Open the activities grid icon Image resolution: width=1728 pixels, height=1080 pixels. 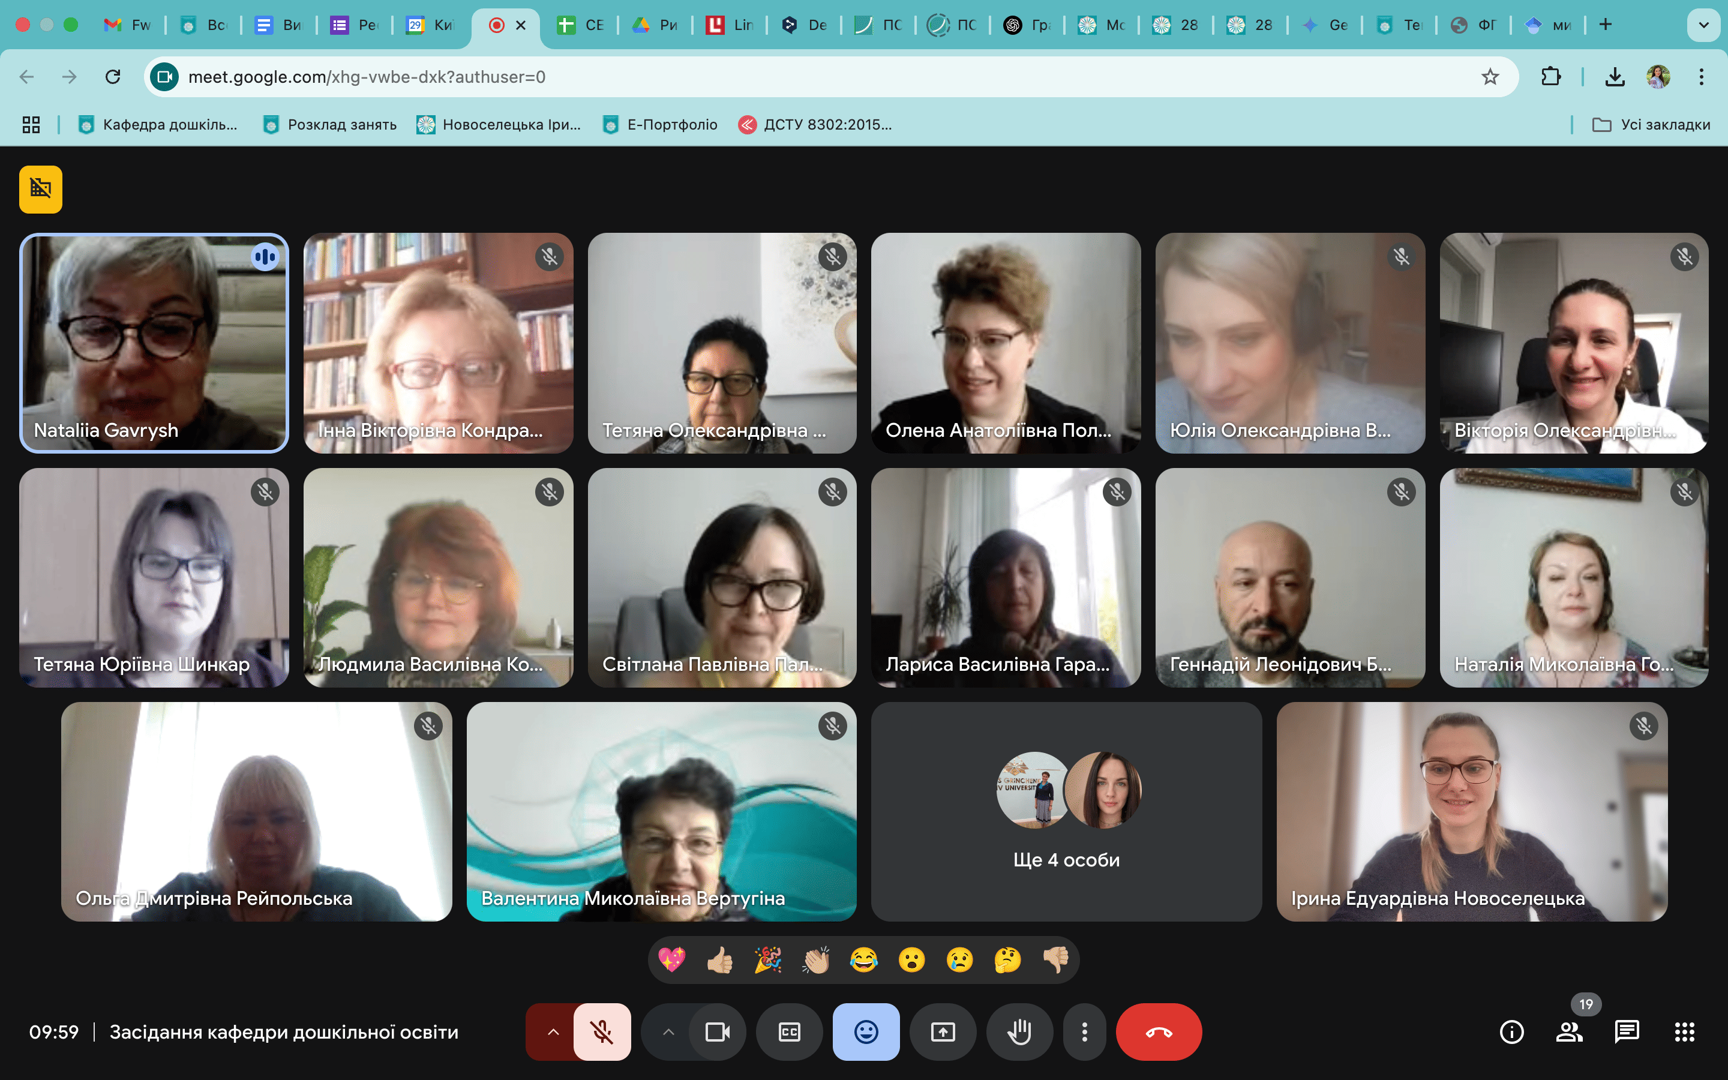click(1684, 1031)
